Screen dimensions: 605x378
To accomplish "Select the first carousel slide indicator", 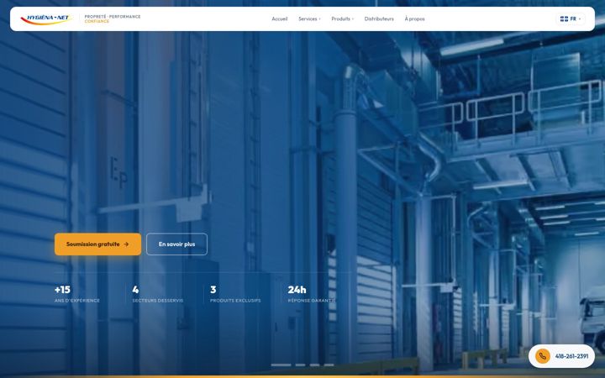I will coord(281,365).
